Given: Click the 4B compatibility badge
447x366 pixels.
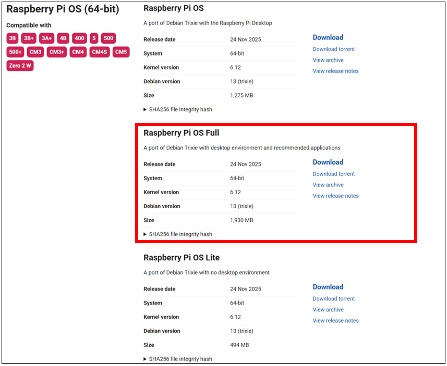Looking at the screenshot, I should (63, 38).
